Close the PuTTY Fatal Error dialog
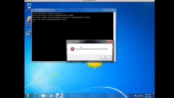Screen dimensions: 174x98 click(x=109, y=41)
